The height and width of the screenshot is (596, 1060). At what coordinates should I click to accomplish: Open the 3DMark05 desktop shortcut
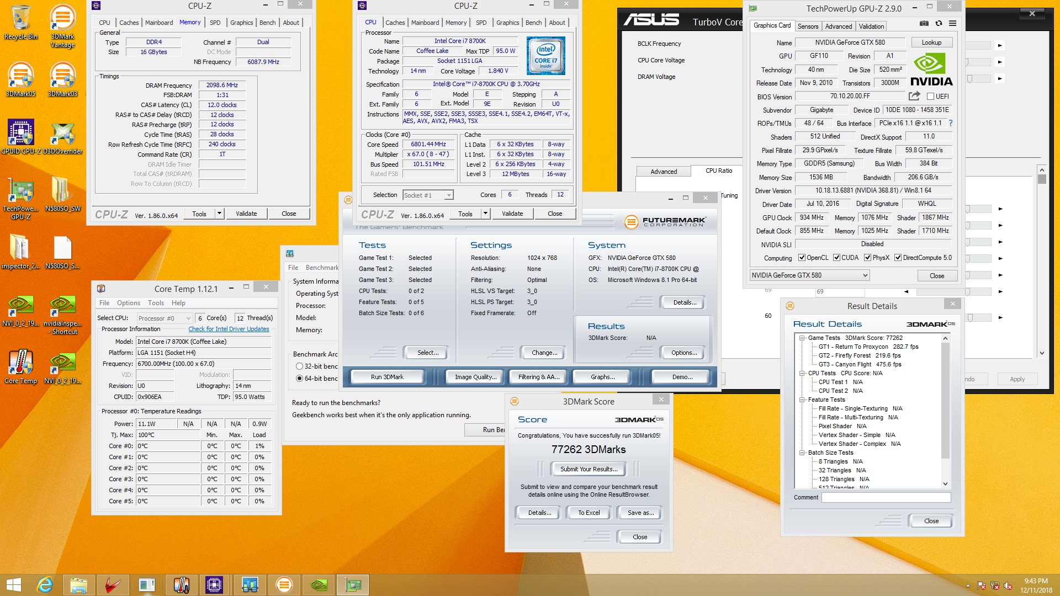[20, 80]
